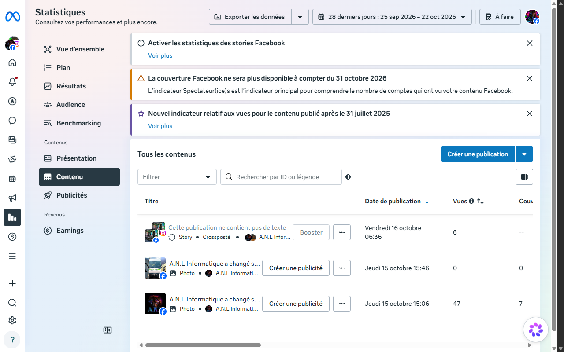Open the floating assistant flower button
Viewport: 564px width, 352px height.
536,329
